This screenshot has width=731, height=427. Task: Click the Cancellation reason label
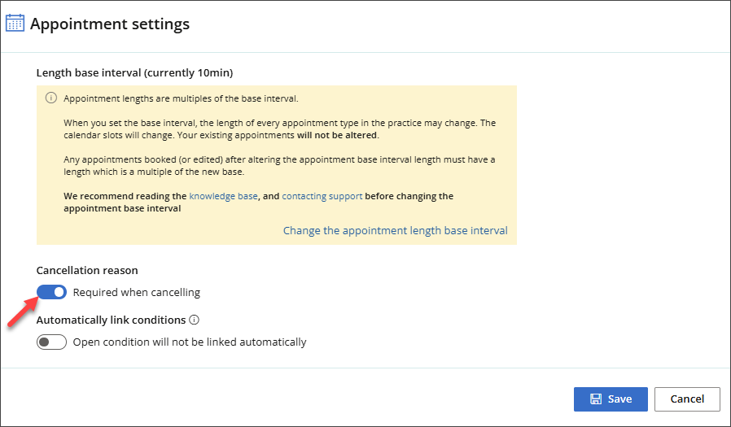pyautogui.click(x=87, y=271)
